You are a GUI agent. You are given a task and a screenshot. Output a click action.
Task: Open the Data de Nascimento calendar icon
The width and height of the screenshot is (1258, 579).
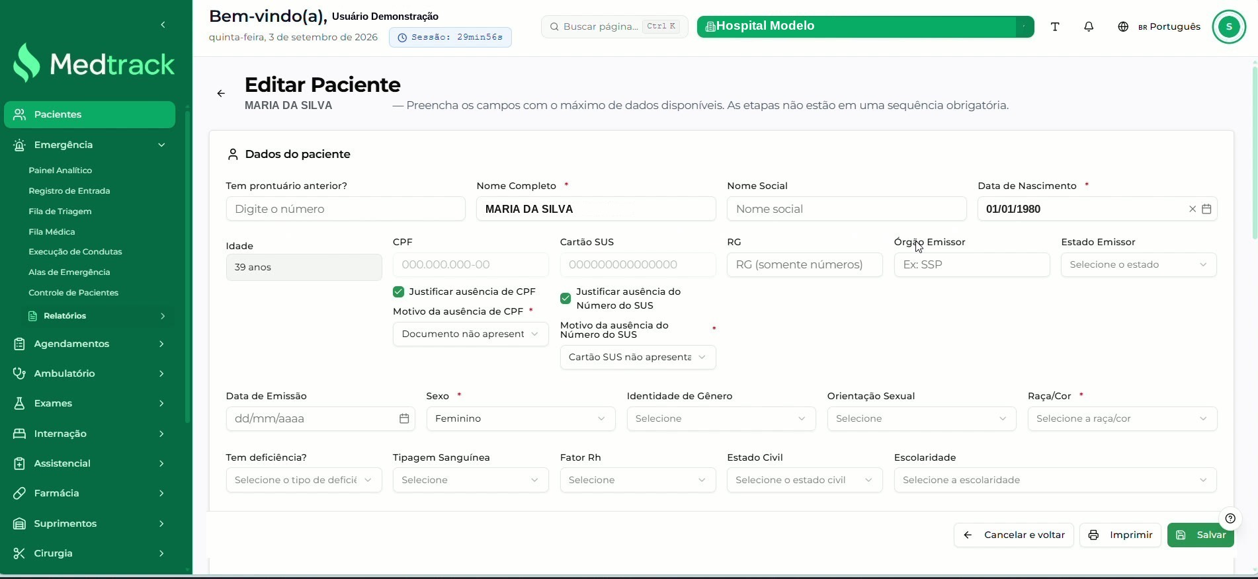1206,209
